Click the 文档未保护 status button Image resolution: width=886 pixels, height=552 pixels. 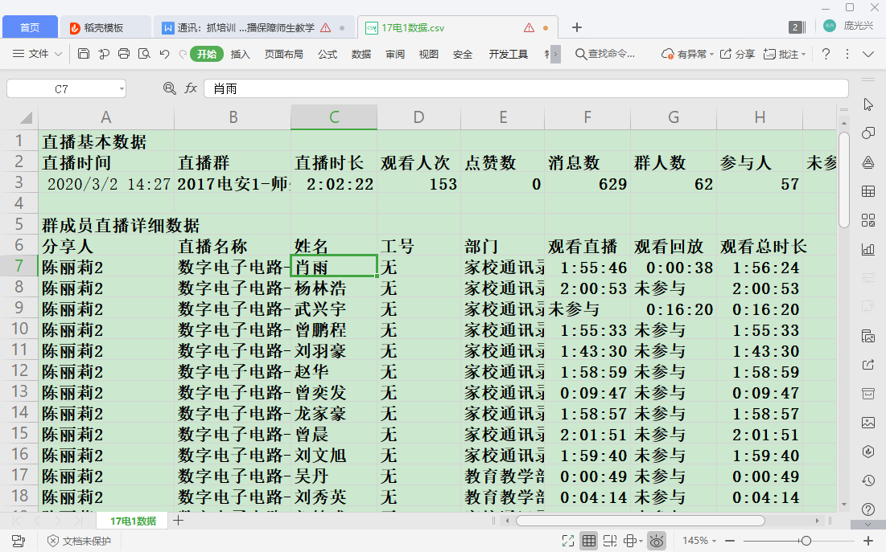(x=79, y=541)
